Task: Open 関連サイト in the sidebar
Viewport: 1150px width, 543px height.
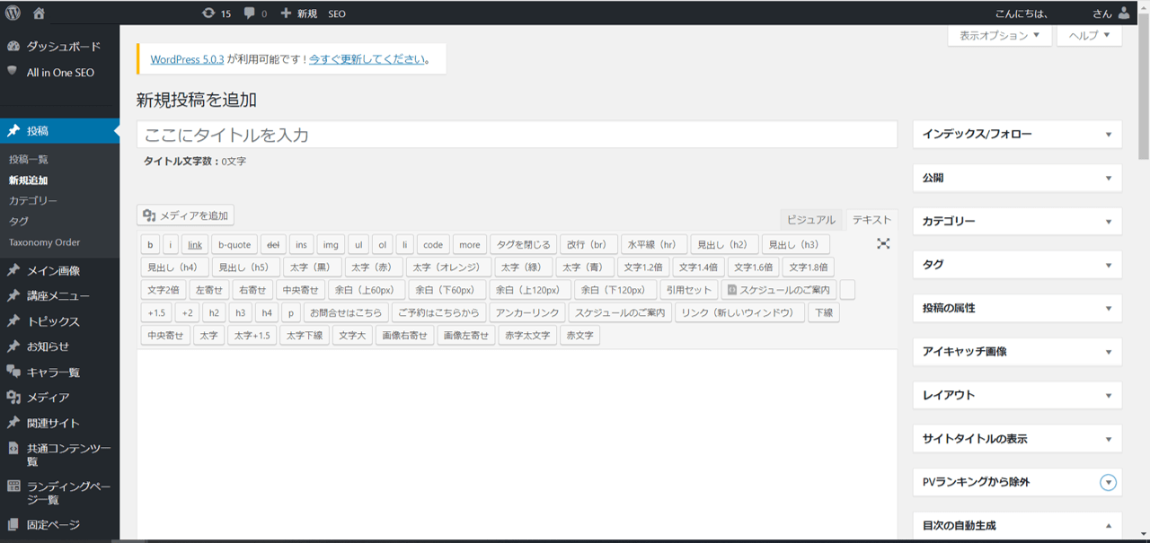Action: [x=59, y=423]
